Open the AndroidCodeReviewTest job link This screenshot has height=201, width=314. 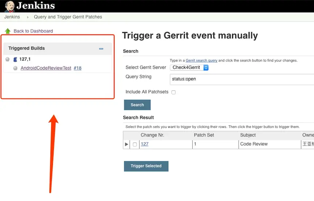[46, 68]
